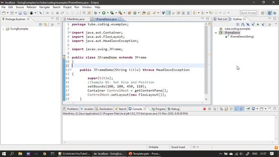Minimize the Console view

pos(269,109)
